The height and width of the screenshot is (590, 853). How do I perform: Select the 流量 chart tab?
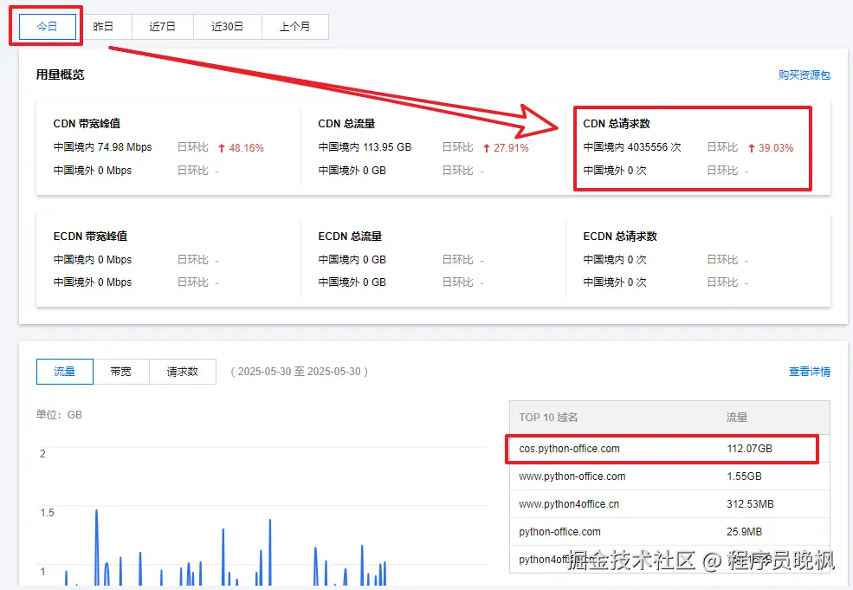pyautogui.click(x=64, y=372)
